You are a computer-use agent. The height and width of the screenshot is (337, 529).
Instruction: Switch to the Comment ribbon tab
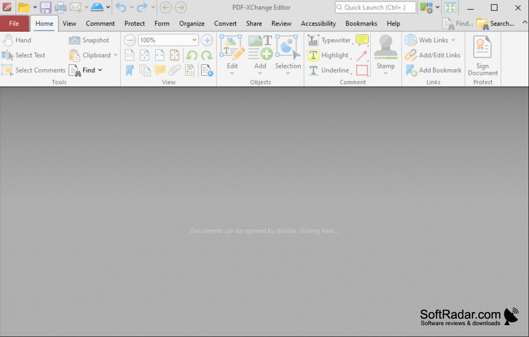coord(100,24)
